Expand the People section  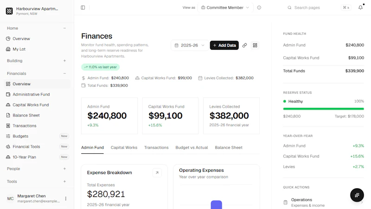click(64, 169)
